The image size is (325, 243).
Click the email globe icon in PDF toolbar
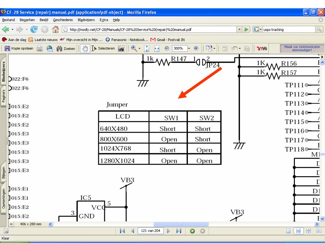(x=50, y=49)
